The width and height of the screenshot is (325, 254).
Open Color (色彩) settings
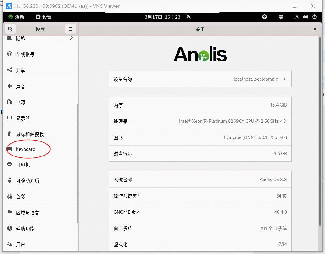point(21,197)
